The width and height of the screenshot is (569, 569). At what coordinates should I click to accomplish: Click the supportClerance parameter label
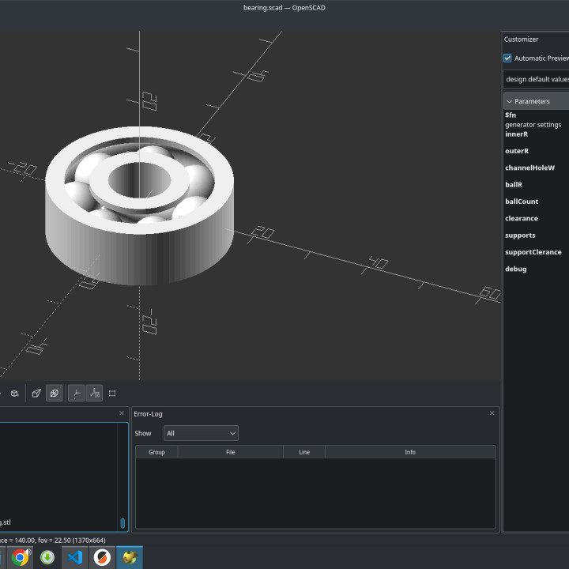[533, 252]
